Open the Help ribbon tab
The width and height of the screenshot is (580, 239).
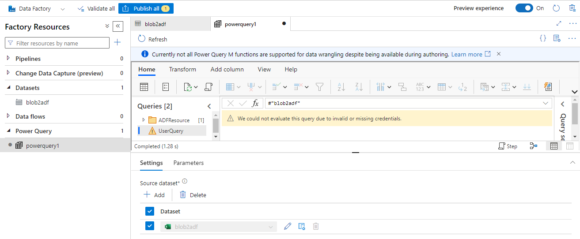click(x=291, y=69)
